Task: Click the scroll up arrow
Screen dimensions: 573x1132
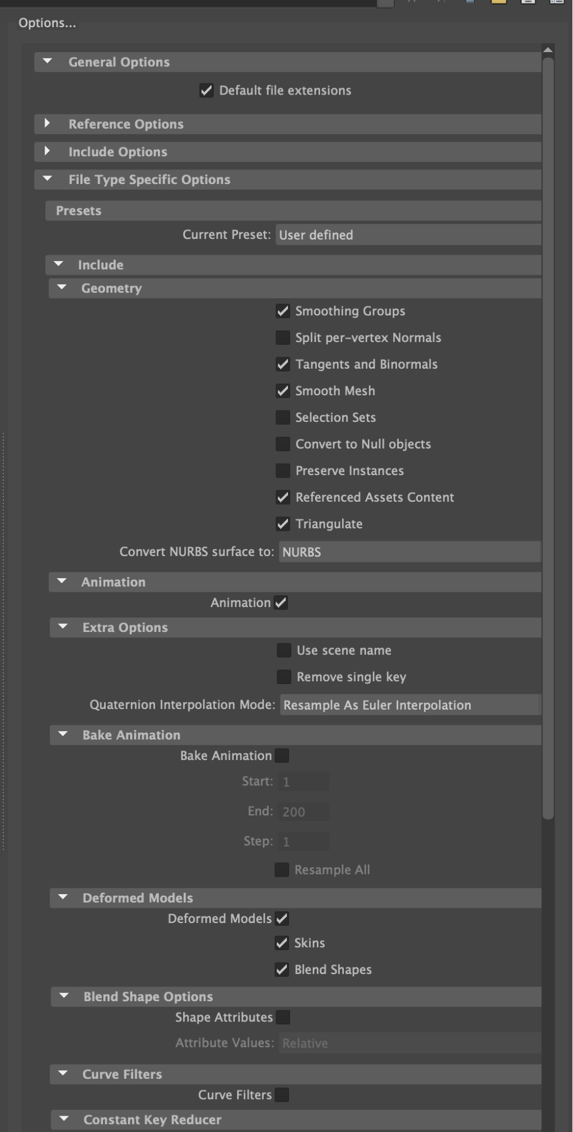Action: coord(548,50)
